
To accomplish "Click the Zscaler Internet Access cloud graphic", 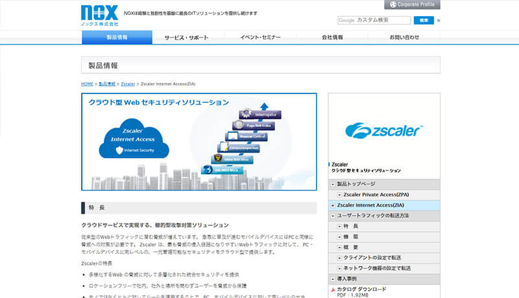I will point(134,139).
